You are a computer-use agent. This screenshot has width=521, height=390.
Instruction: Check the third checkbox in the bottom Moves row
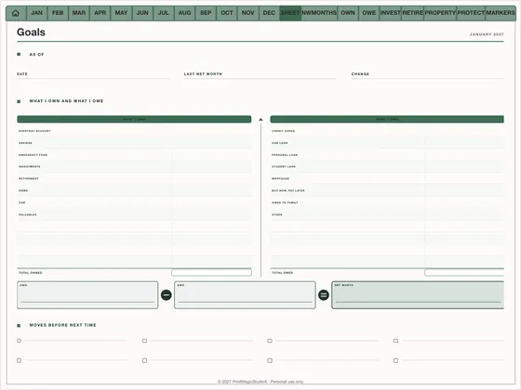pyautogui.click(x=270, y=360)
